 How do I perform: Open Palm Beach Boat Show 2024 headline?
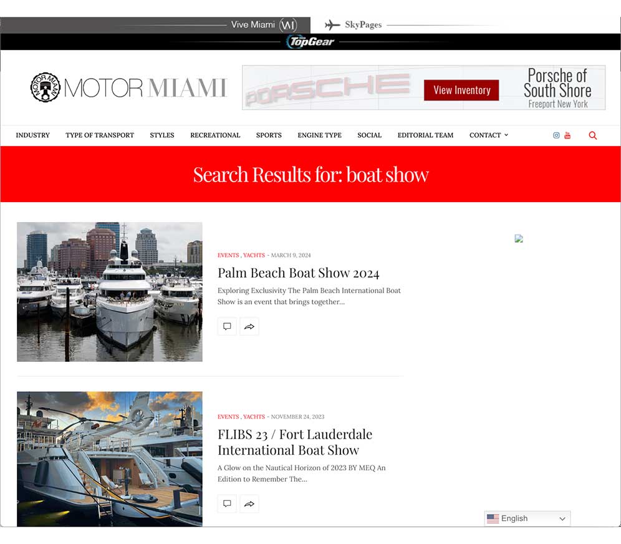(298, 273)
